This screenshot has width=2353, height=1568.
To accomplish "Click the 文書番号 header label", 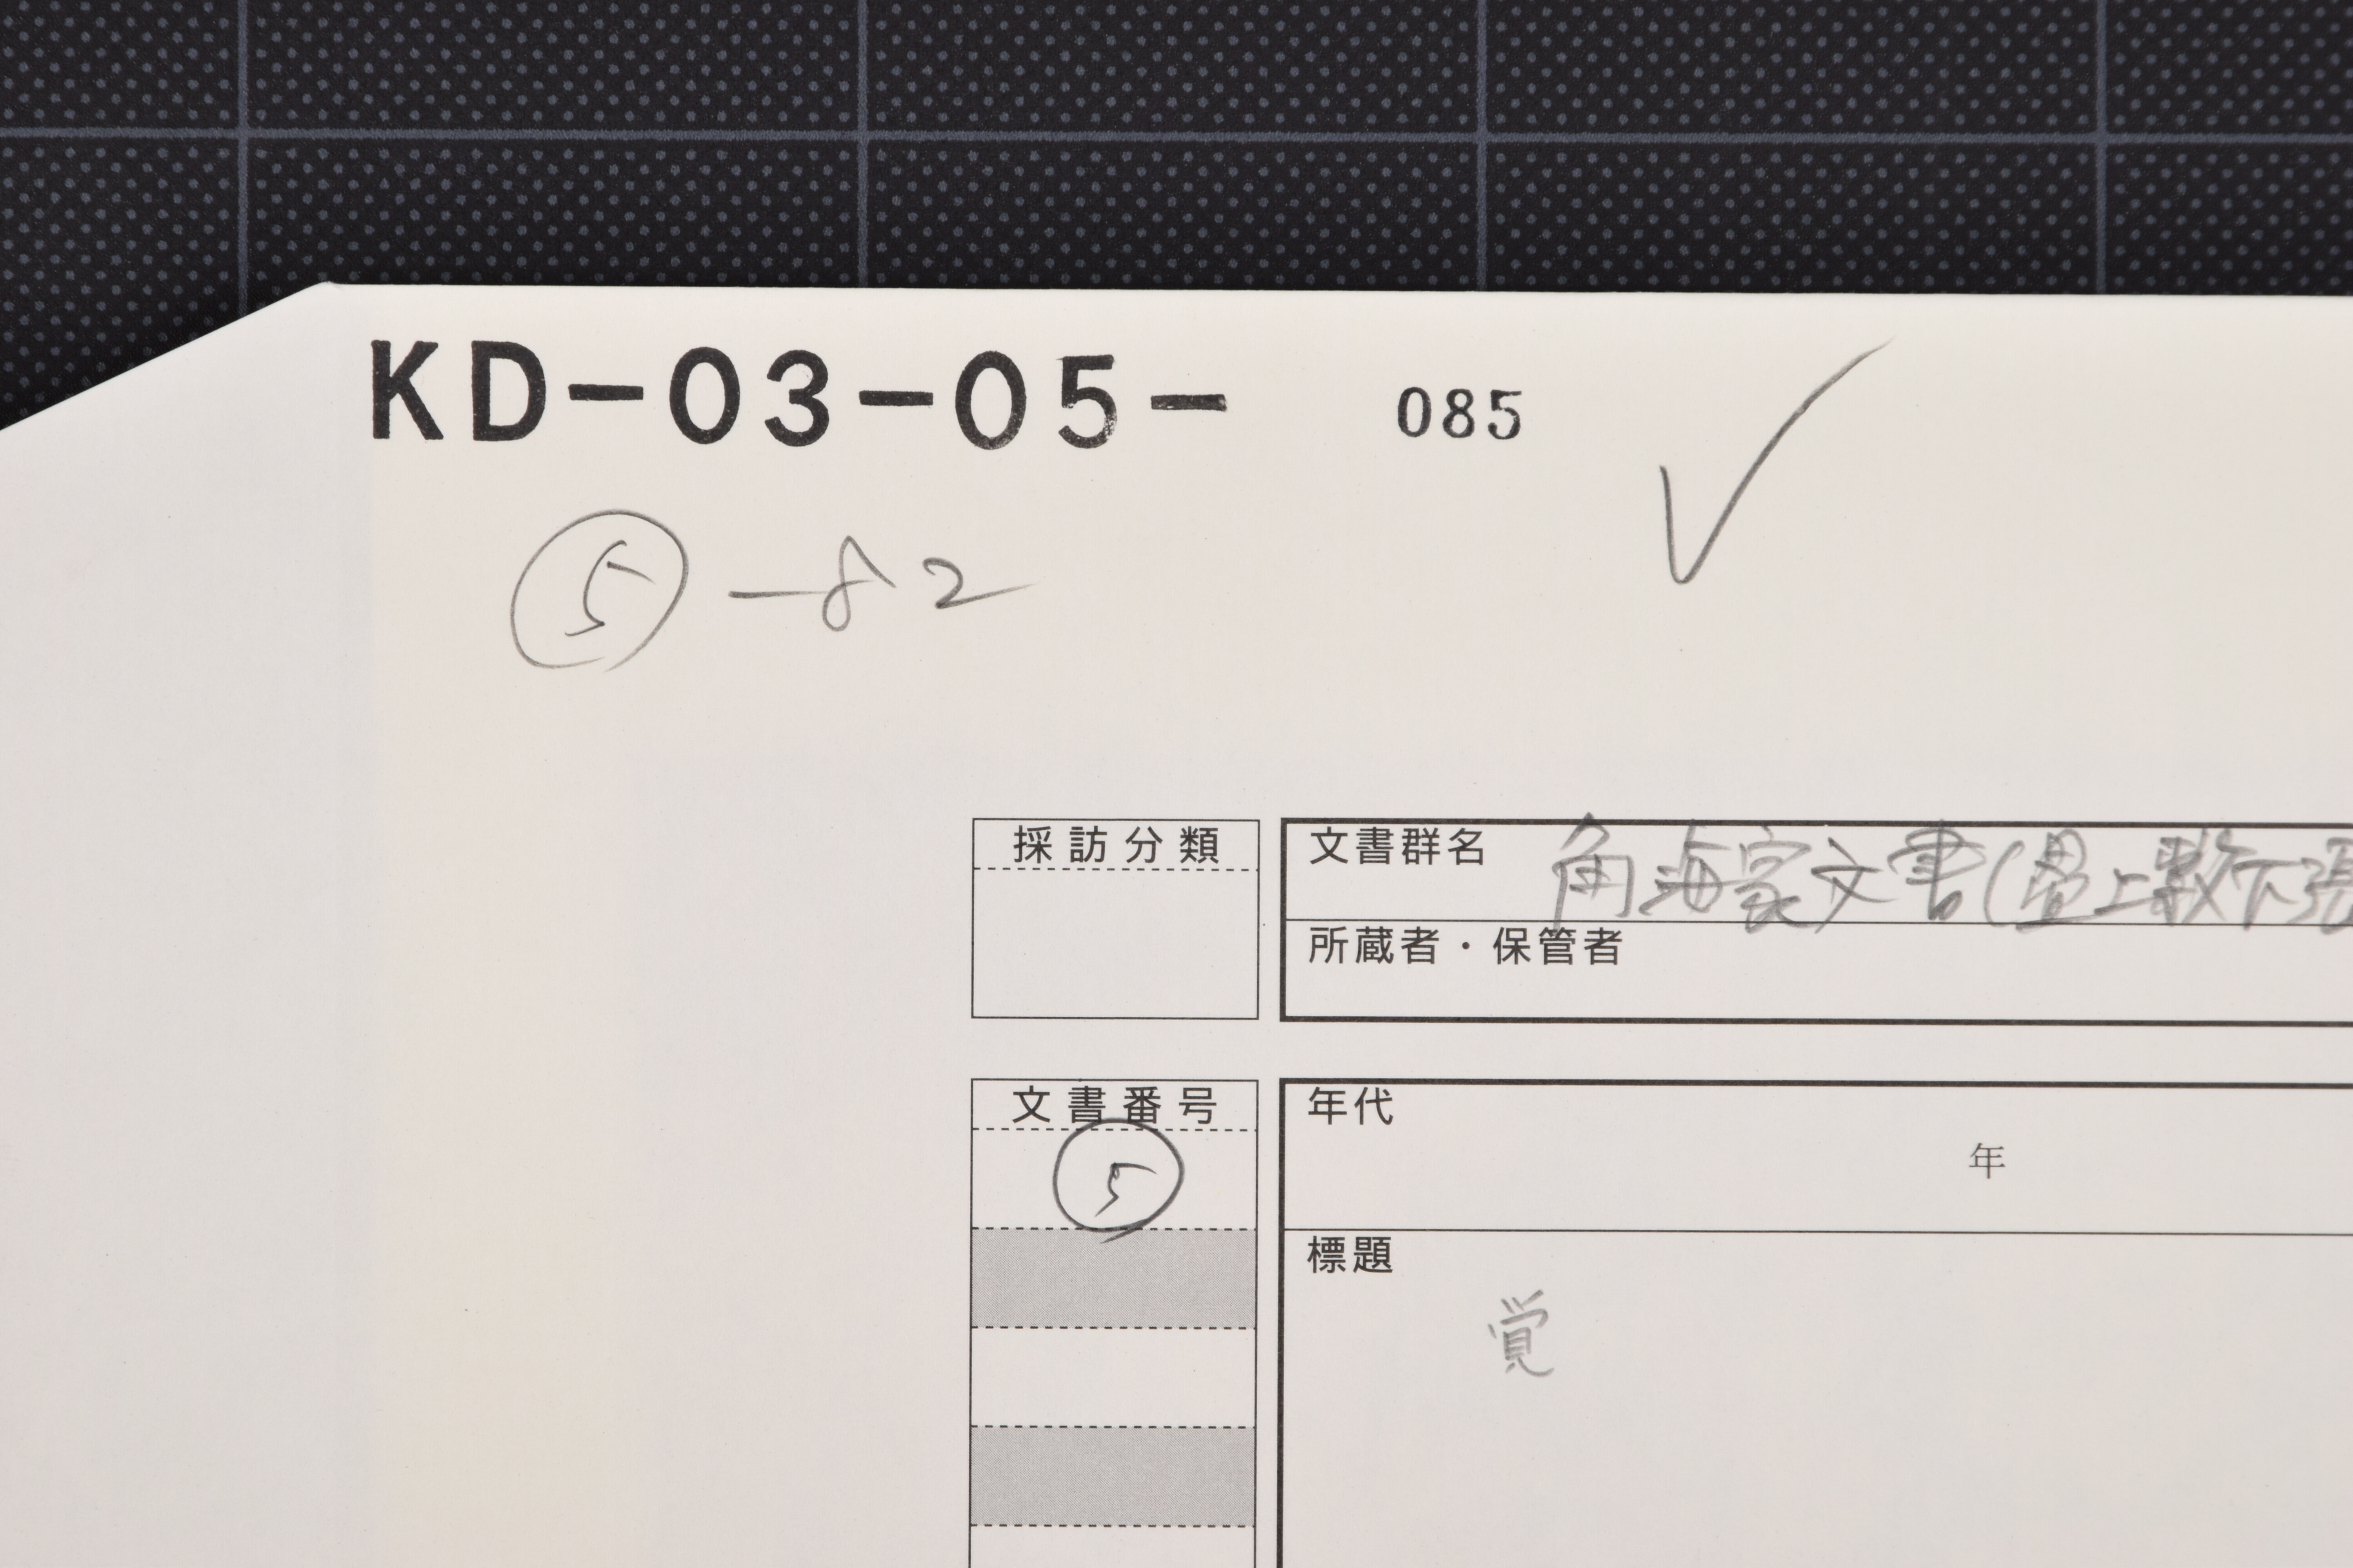I will coord(1115,1106).
